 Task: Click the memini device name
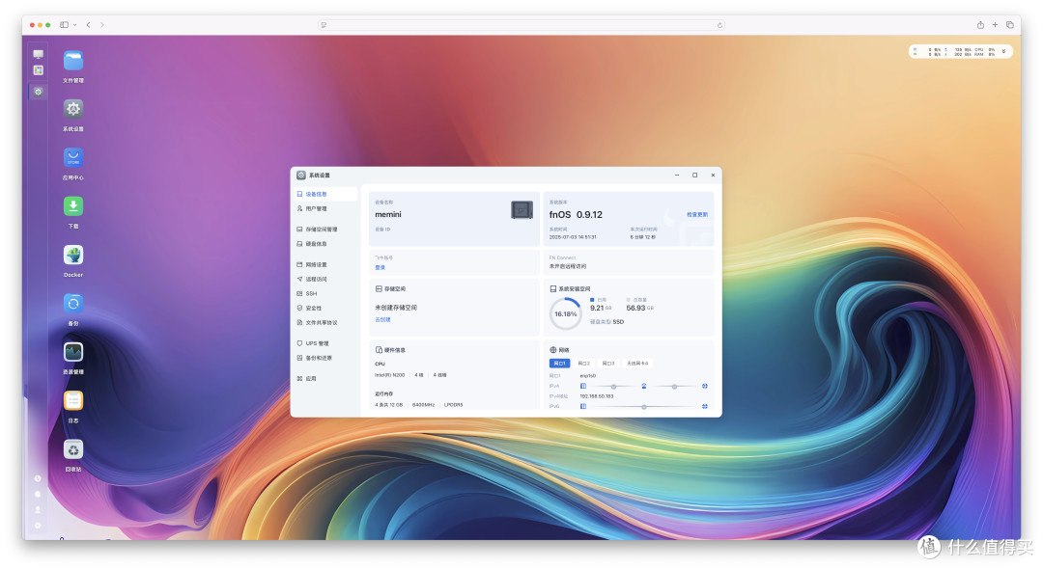click(x=388, y=214)
